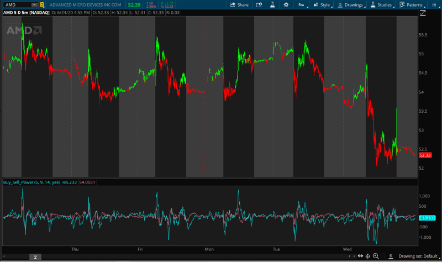Viewport: 442px width, 262px height.
Task: Click the cyan -85.233 value bubble
Action: [x=427, y=218]
